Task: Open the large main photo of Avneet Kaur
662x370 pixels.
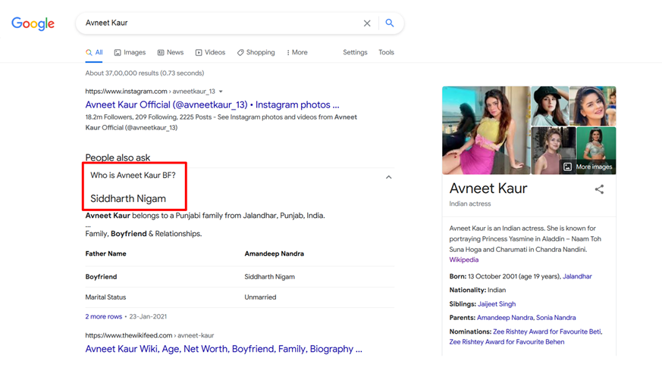Action: (x=486, y=130)
